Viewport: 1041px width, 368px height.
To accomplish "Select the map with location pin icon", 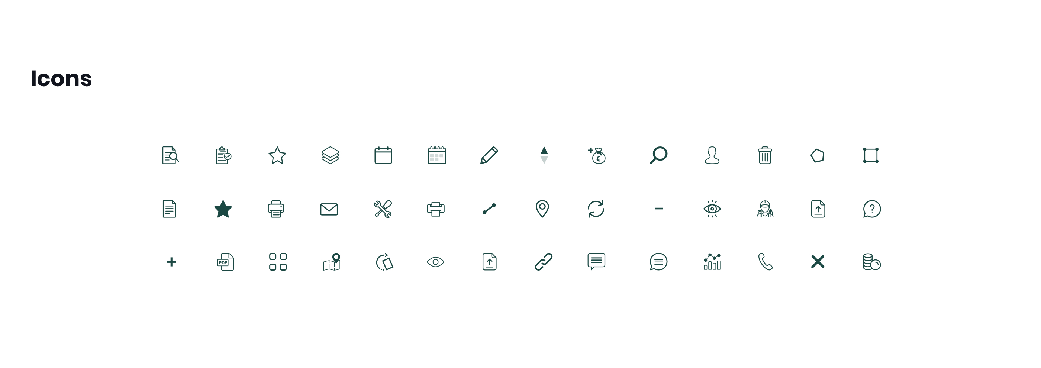I will point(332,262).
